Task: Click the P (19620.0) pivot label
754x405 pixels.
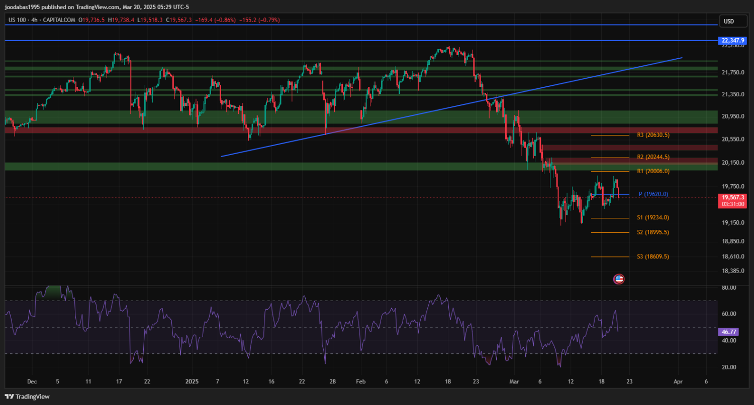Action: [x=653, y=194]
